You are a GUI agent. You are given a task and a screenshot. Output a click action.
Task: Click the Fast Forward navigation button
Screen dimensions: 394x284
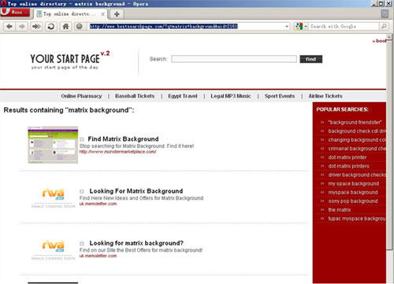click(x=36, y=27)
